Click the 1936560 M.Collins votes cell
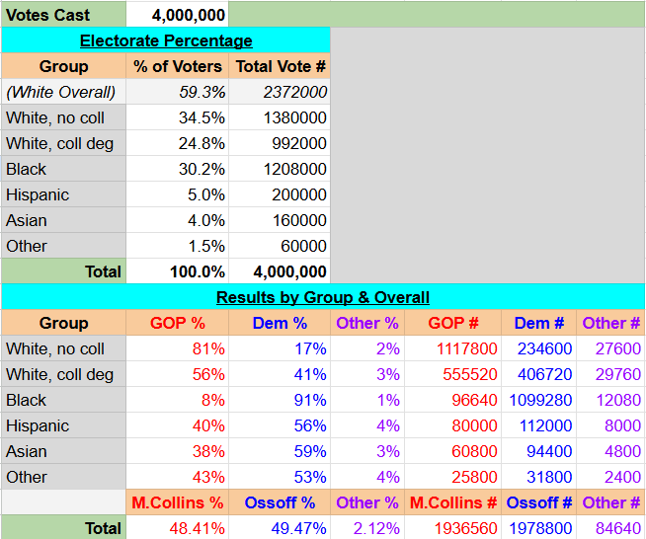The image size is (646, 539). coord(453,527)
